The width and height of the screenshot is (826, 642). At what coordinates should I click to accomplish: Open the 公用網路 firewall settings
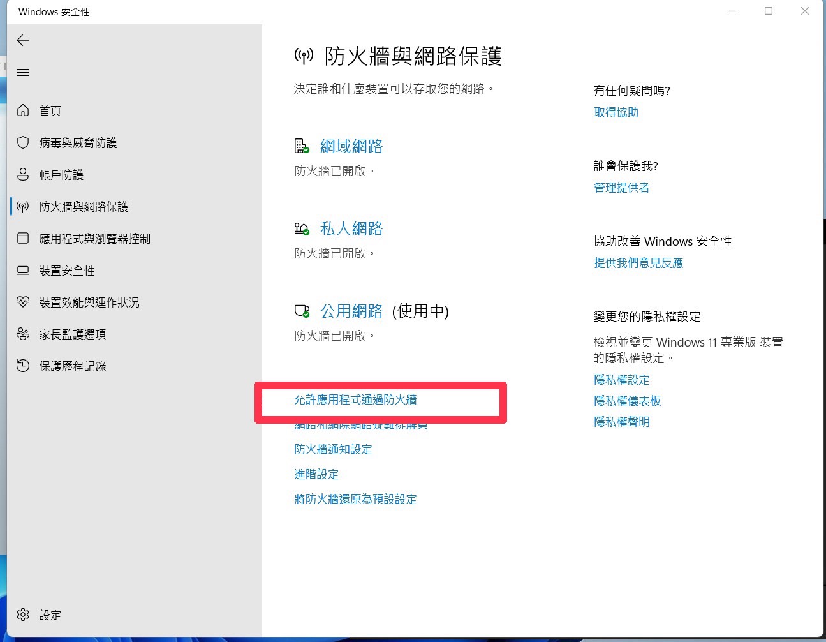coord(351,311)
